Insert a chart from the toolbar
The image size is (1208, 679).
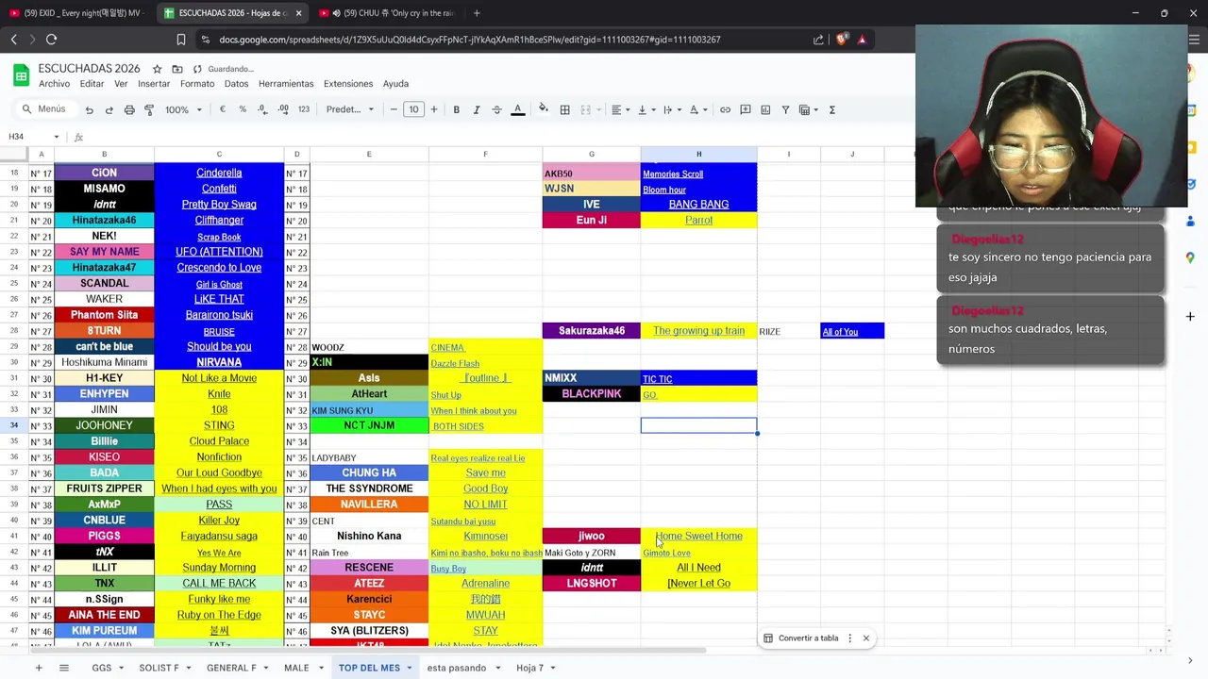click(765, 109)
